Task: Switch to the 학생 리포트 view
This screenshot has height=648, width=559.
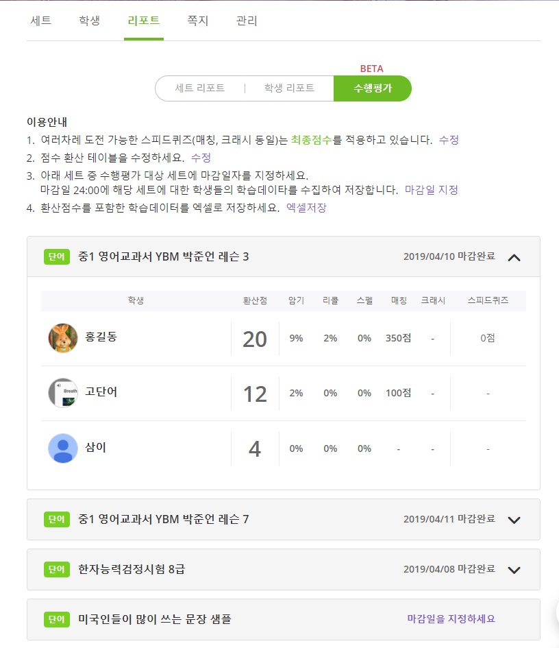Action: (289, 88)
